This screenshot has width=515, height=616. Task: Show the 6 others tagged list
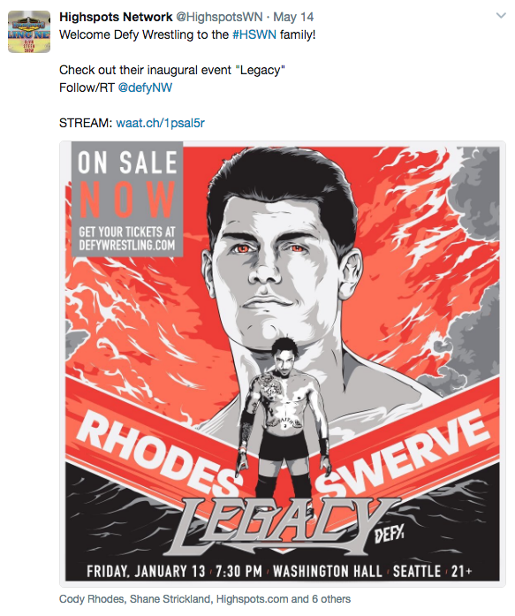pyautogui.click(x=331, y=598)
